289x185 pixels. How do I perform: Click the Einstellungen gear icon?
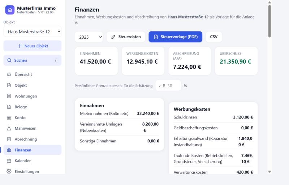(x=9, y=172)
